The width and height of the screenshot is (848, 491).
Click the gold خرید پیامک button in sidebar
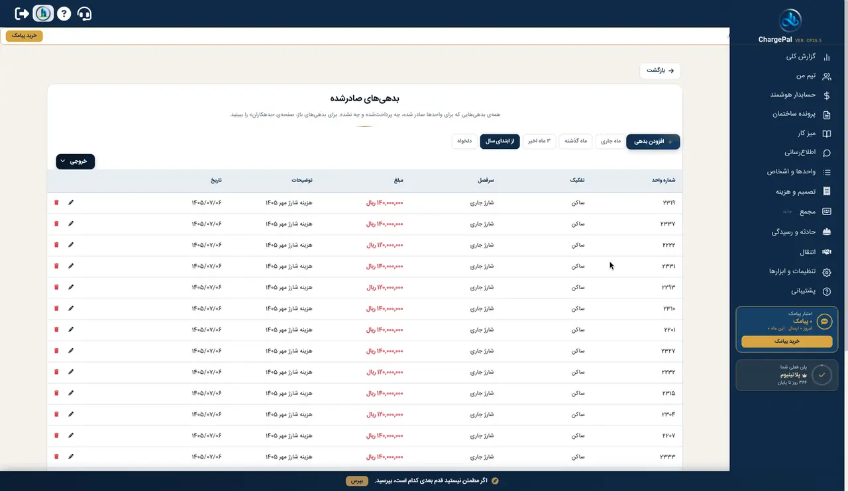coord(787,341)
